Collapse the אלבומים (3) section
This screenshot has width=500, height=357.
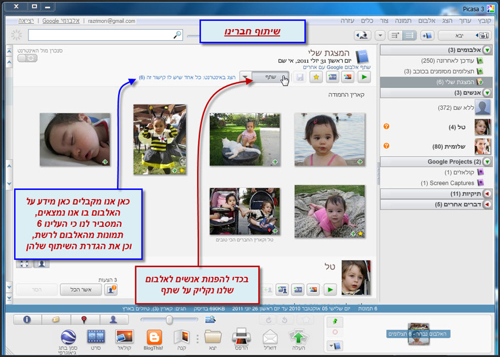click(x=488, y=50)
